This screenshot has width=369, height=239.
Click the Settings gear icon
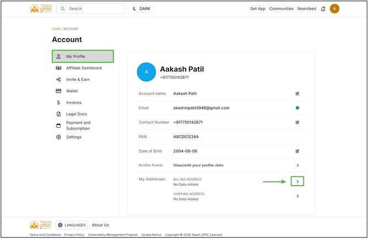click(x=58, y=137)
